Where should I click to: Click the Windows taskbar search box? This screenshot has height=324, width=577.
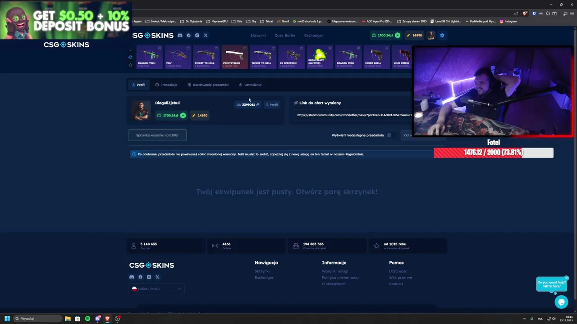tap(38, 319)
